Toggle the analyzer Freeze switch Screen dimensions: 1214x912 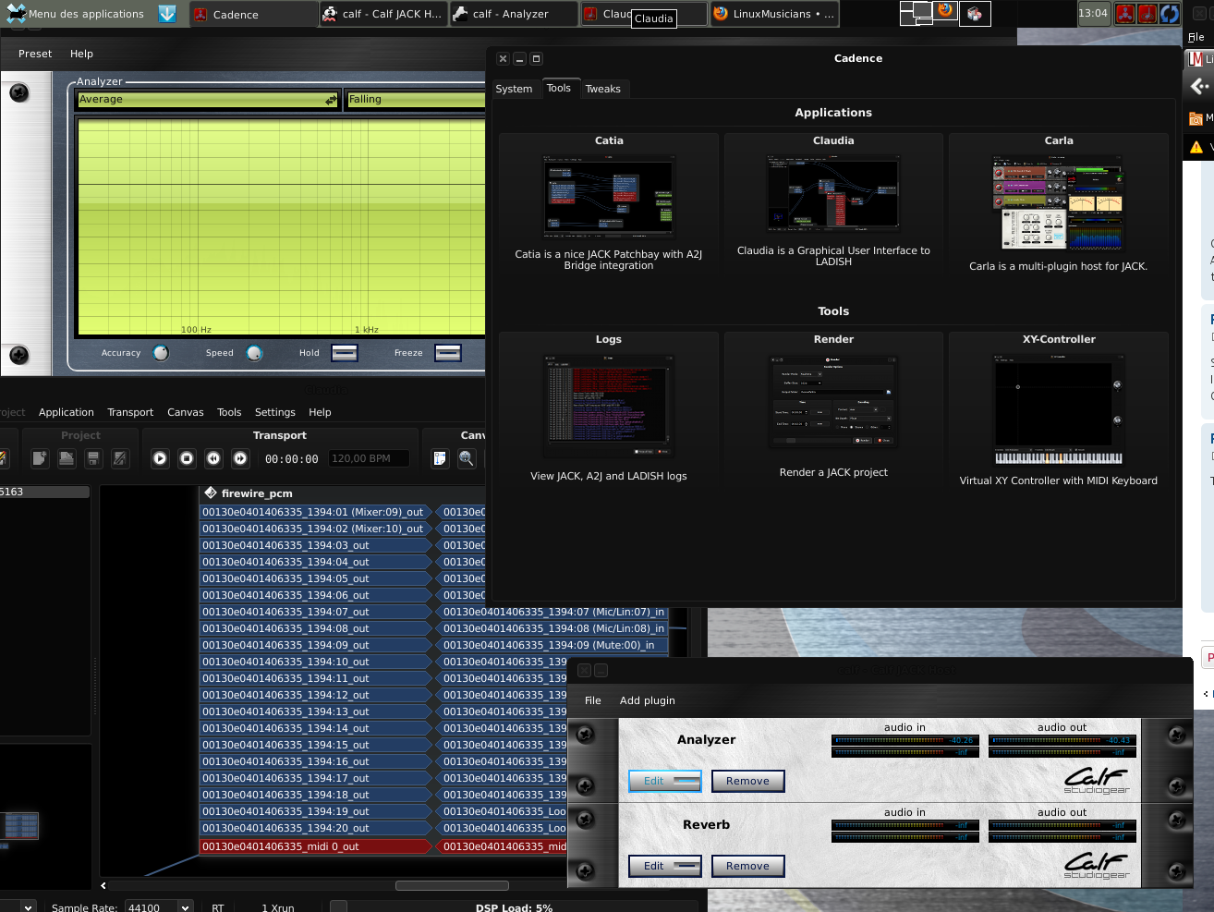click(x=448, y=353)
